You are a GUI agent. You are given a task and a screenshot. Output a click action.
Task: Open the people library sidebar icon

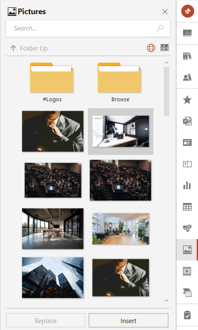coord(187,77)
